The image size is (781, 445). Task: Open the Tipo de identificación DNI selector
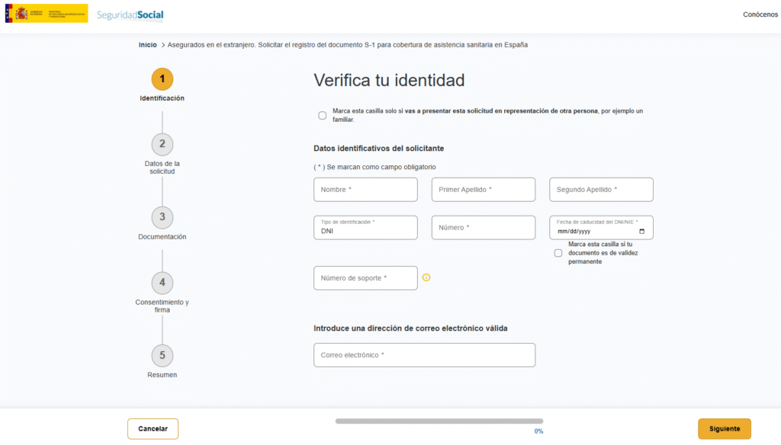tap(365, 227)
